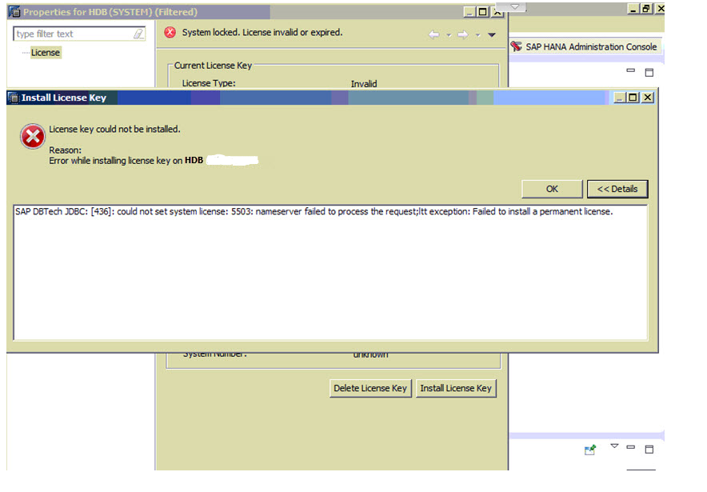707x492 pixels.
Task: Minimize the lower panel beside the pin icon
Action: pyautogui.click(x=631, y=447)
